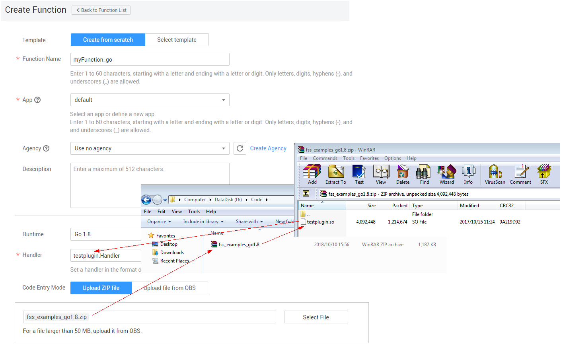
Task: Click the Favorites star icon in Explorer
Action: pyautogui.click(x=151, y=235)
